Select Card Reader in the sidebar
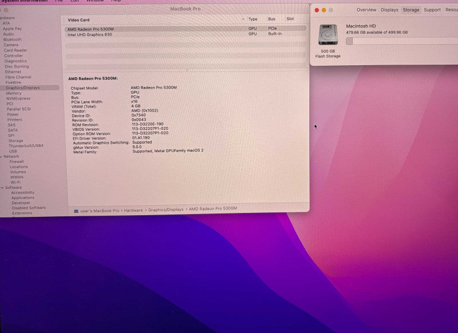 pyautogui.click(x=16, y=50)
